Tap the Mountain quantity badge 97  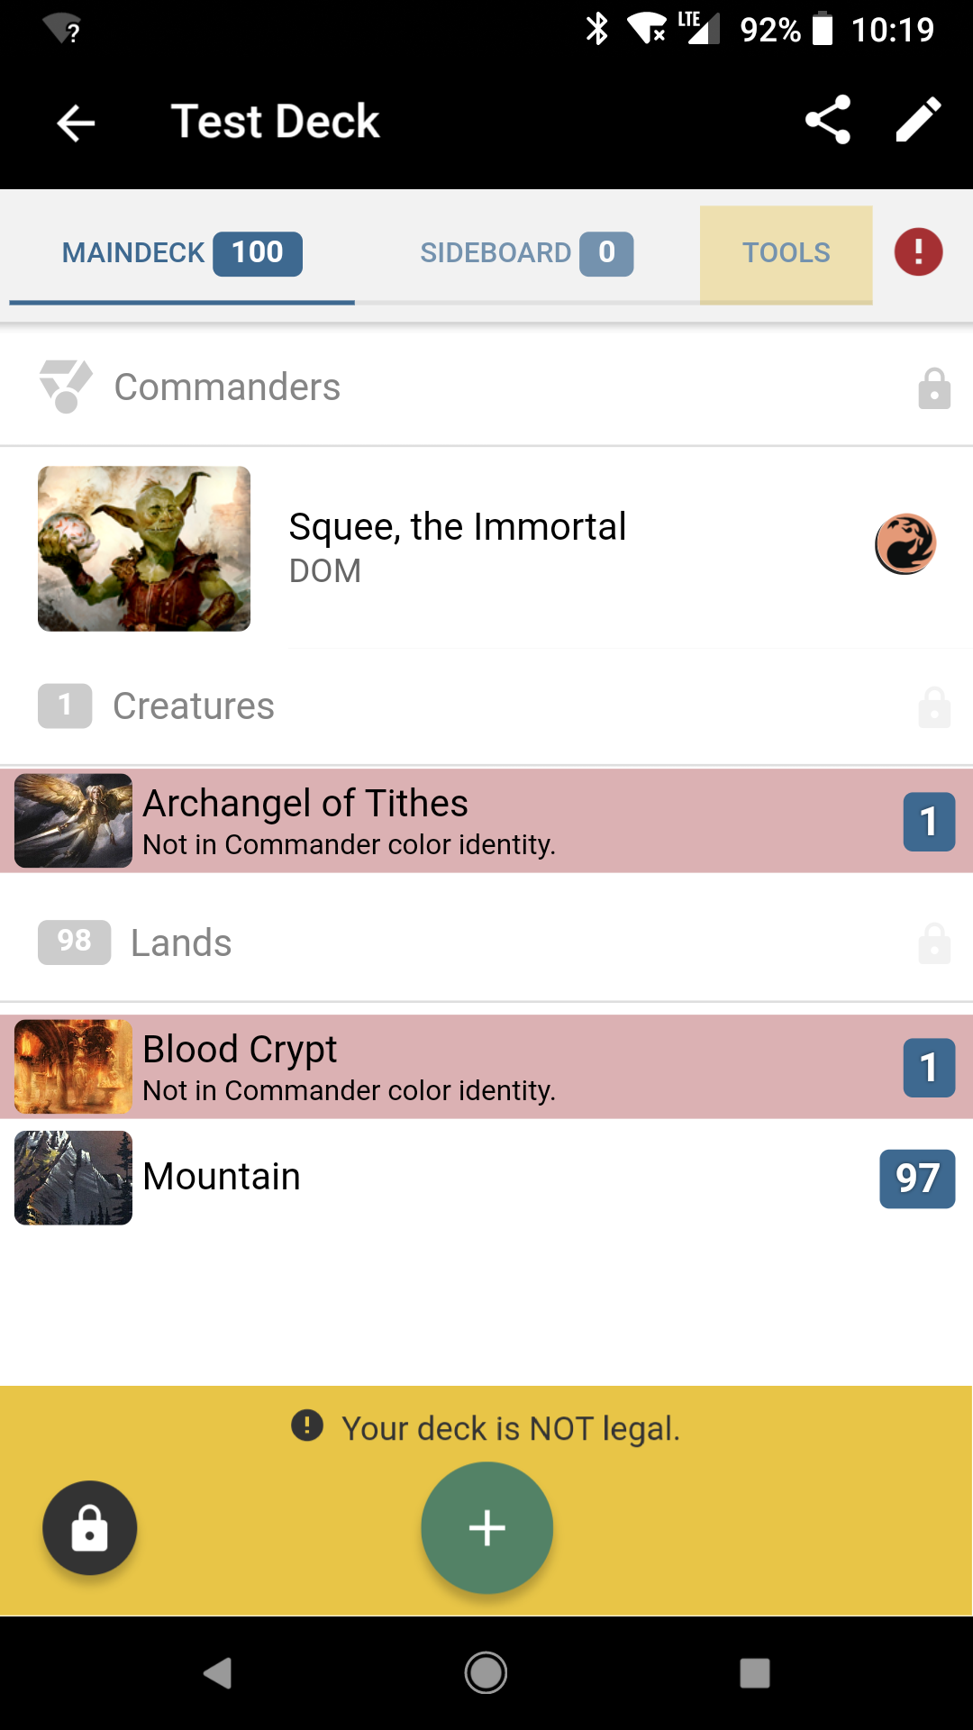click(916, 1179)
